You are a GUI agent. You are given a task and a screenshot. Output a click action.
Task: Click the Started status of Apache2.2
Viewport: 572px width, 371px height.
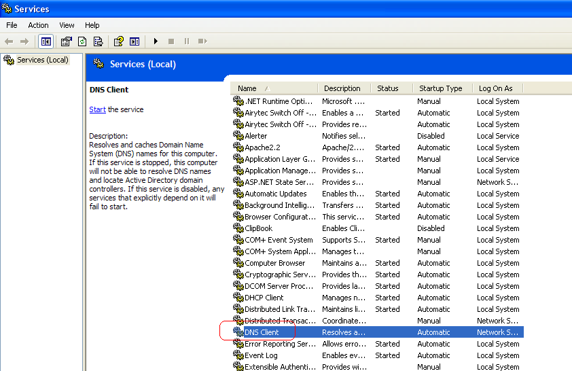(x=387, y=147)
